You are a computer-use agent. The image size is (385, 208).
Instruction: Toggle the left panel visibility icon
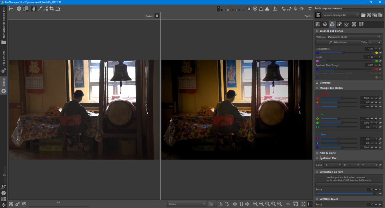click(11, 9)
